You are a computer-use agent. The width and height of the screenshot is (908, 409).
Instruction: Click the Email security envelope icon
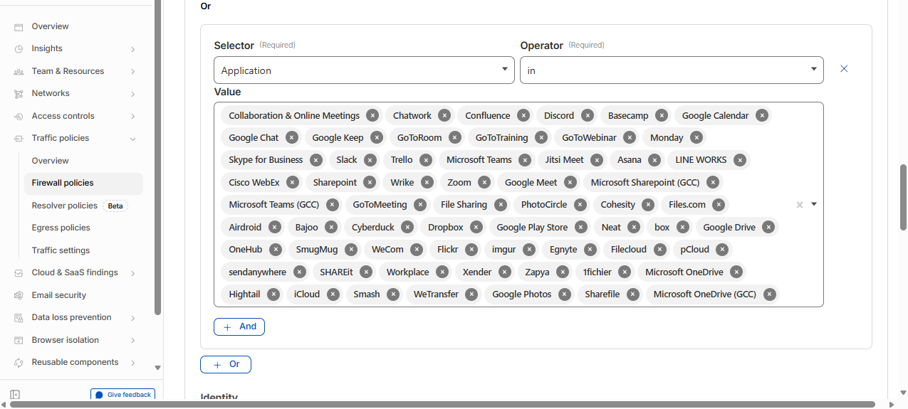19,295
